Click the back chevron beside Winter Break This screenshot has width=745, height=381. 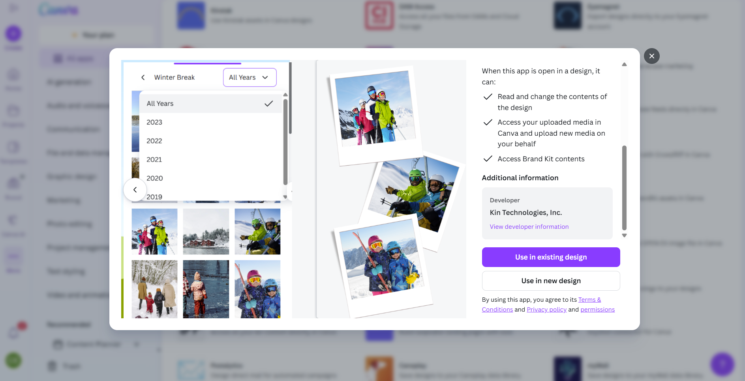pos(143,77)
